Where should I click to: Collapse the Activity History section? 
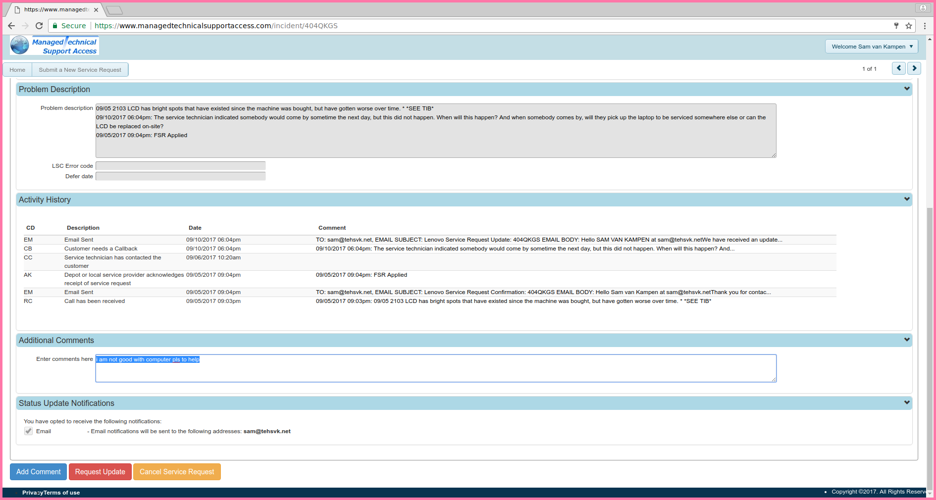pyautogui.click(x=907, y=199)
